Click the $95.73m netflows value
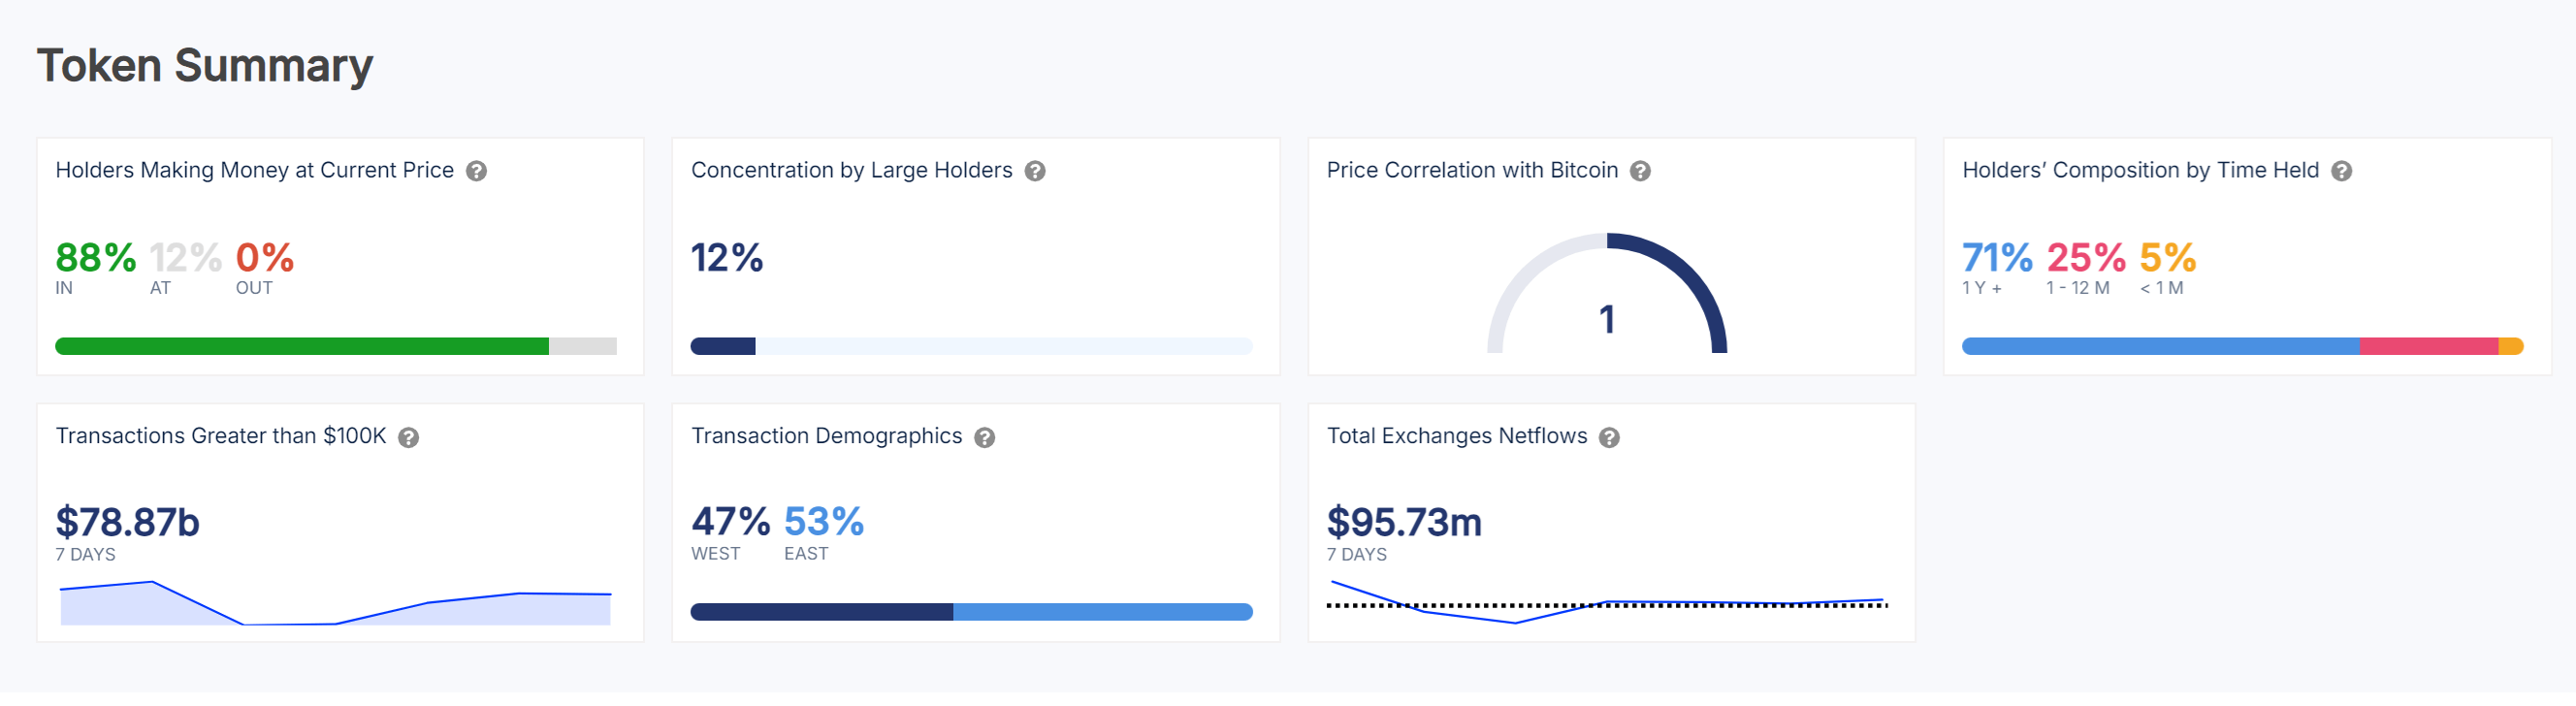The image size is (2576, 706). click(1404, 522)
